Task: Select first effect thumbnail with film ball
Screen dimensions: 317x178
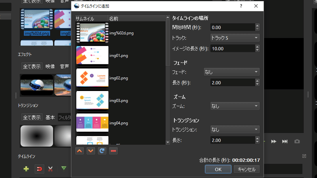Action: pyautogui.click(x=37, y=85)
